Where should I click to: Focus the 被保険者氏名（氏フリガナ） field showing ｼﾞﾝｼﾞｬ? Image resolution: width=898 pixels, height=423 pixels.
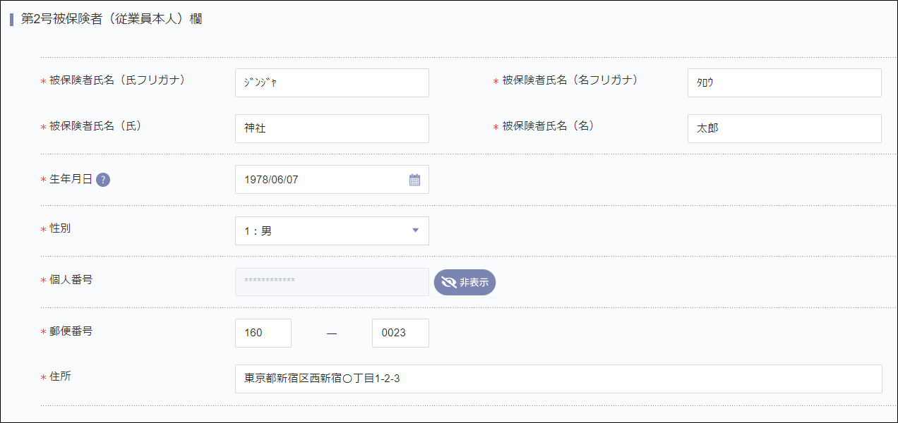tap(332, 82)
